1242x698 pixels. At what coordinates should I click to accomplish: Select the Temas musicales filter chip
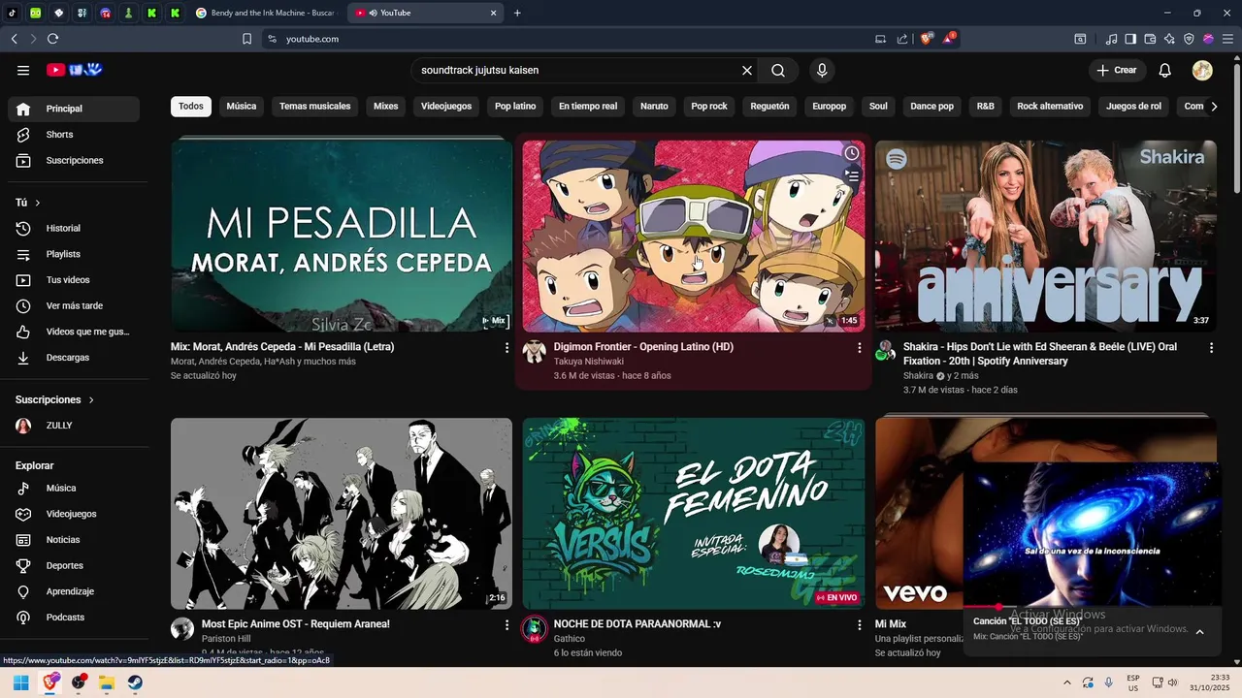[x=315, y=107]
